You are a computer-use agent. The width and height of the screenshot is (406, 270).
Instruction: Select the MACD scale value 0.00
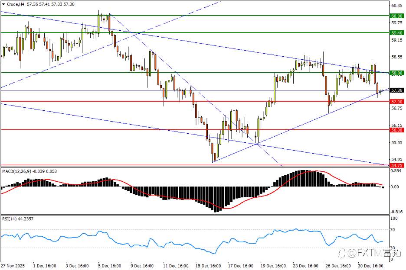click(x=395, y=187)
